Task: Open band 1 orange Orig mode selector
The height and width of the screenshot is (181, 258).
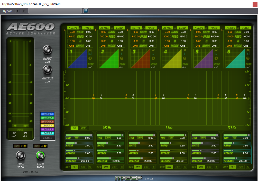Action: pos(71,46)
